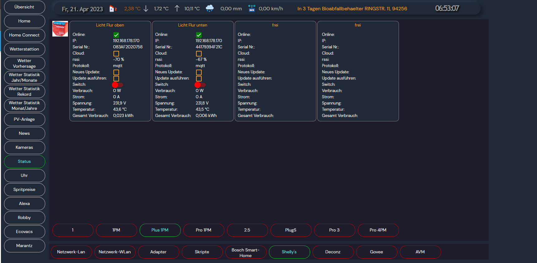Switch to the Pro 1PM device tab

pyautogui.click(x=204, y=230)
